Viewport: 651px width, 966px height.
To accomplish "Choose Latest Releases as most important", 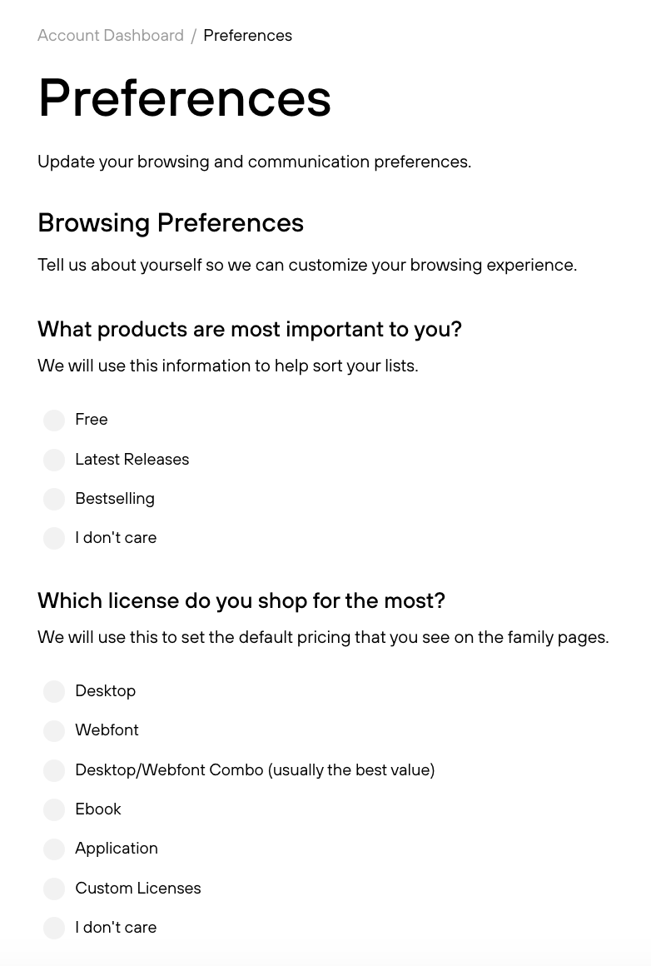I will tap(54, 460).
